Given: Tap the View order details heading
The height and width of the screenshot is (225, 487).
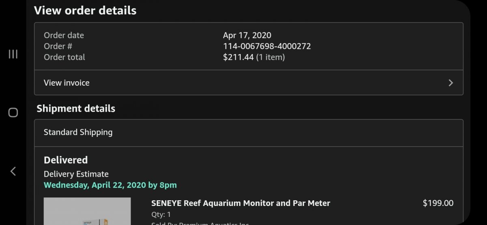Looking at the screenshot, I should click(85, 11).
